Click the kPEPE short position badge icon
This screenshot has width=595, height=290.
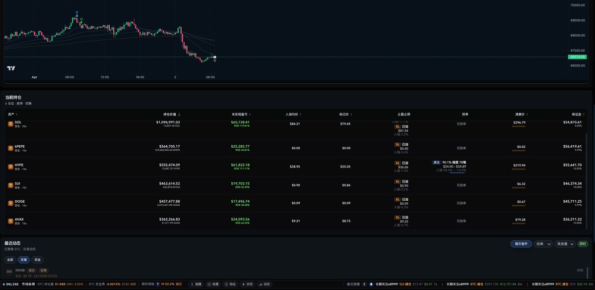tap(10, 148)
